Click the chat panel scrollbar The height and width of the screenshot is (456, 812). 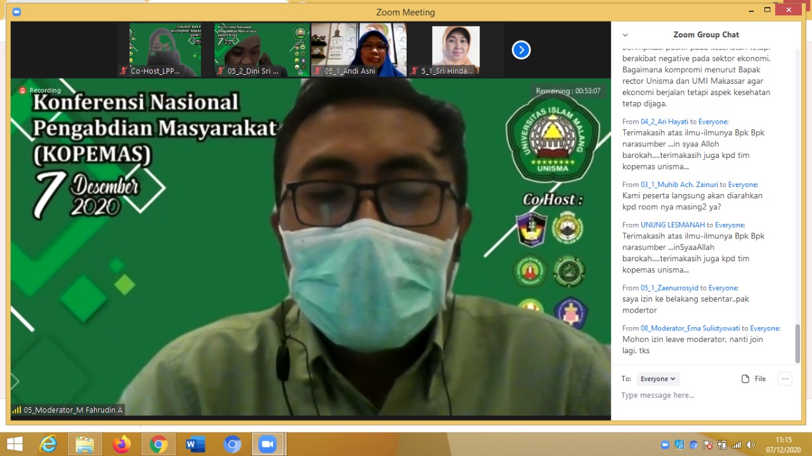click(798, 343)
